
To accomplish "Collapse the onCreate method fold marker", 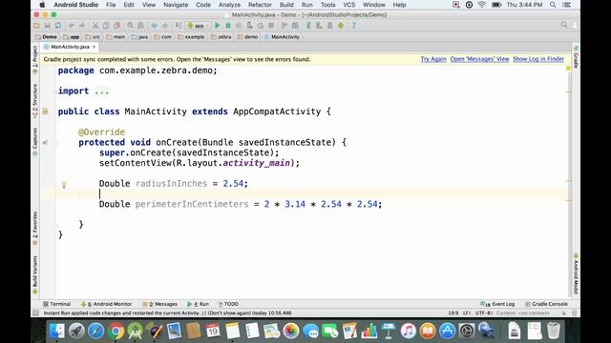I will (55, 142).
